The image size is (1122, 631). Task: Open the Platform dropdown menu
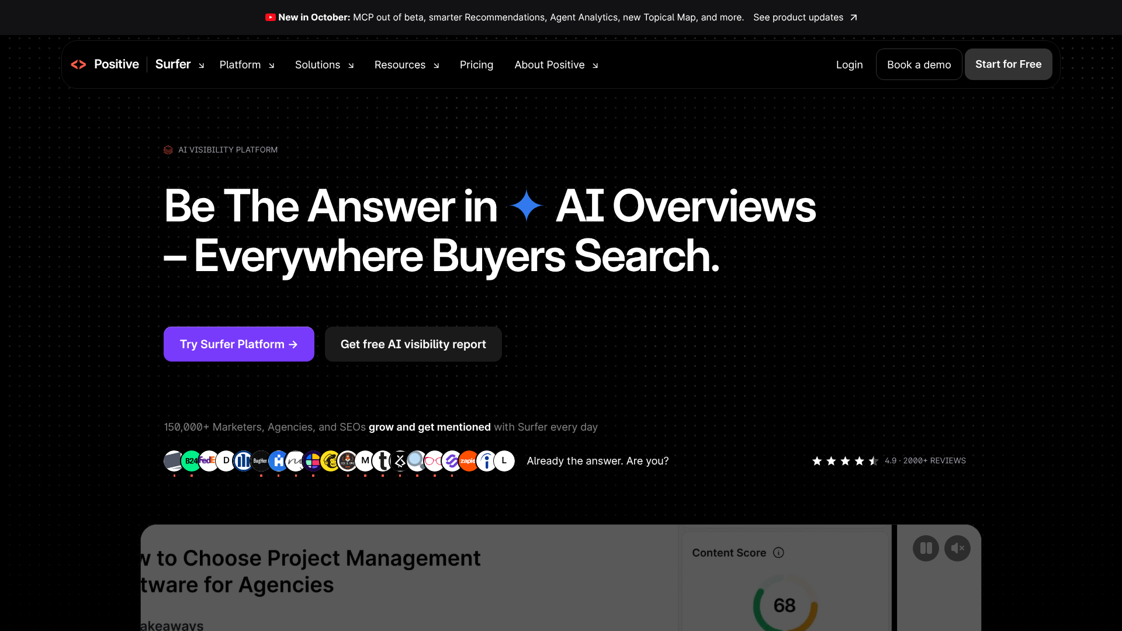[x=247, y=65]
